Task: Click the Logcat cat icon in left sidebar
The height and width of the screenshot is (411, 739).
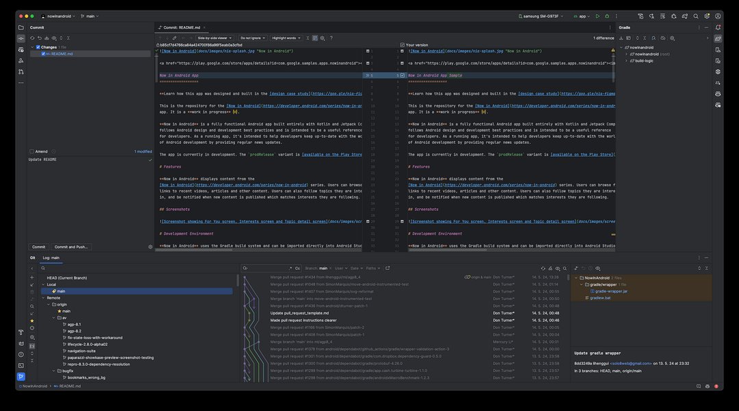Action: coord(21,344)
